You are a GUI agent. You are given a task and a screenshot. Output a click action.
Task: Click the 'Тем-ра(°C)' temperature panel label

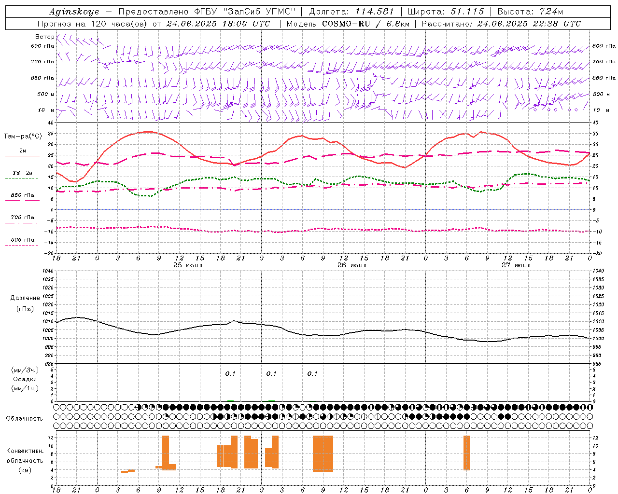tap(23, 137)
